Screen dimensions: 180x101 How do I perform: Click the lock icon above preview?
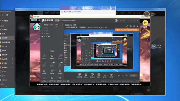[x=127, y=26]
